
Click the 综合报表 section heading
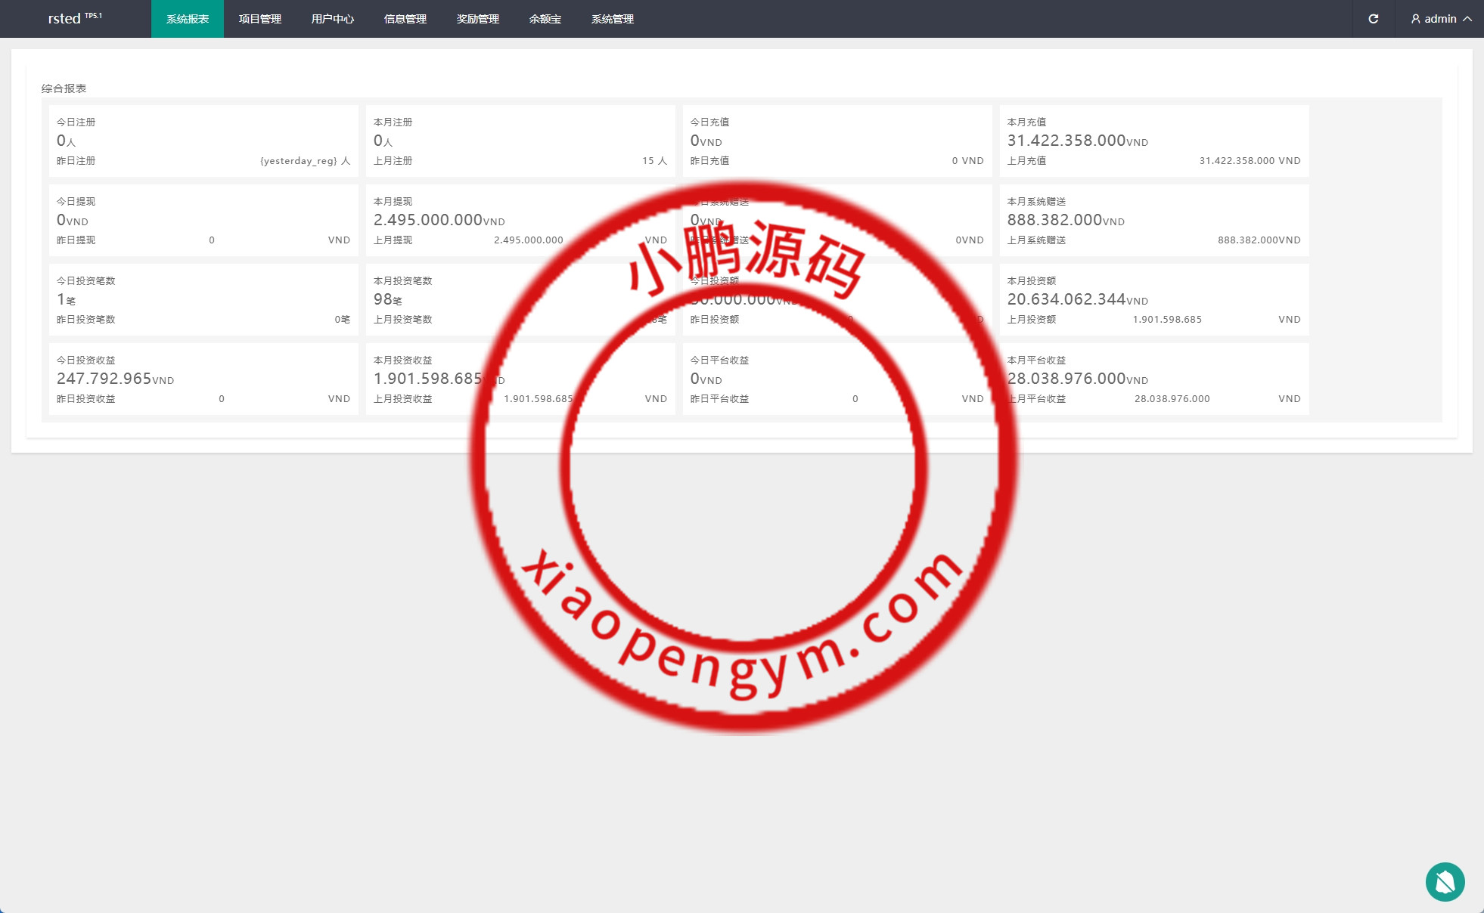point(64,88)
